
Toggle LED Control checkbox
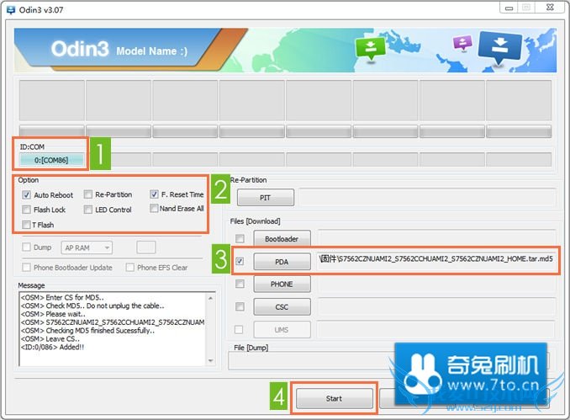(87, 210)
